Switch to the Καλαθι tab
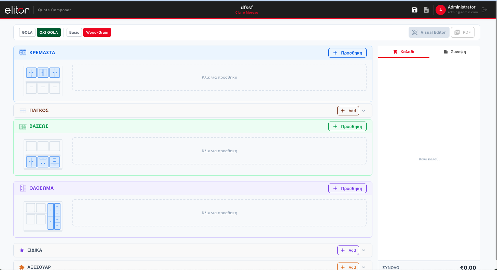This screenshot has height=270, width=497. pos(404,52)
